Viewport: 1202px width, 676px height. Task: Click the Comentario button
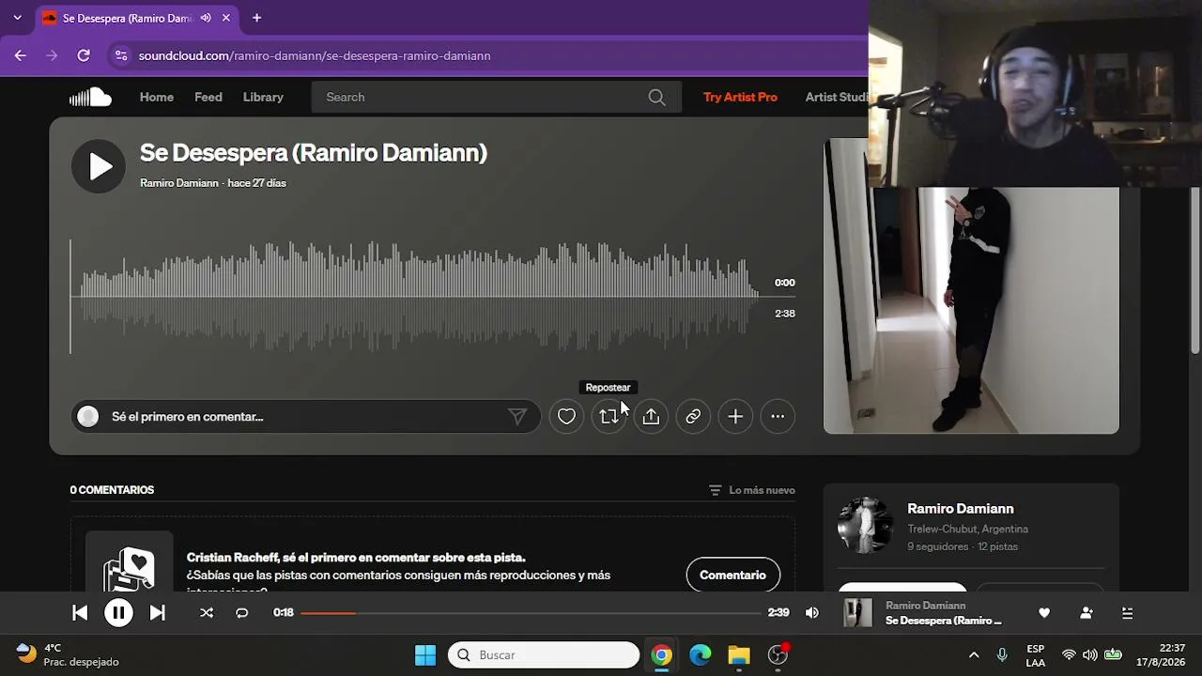point(732,575)
